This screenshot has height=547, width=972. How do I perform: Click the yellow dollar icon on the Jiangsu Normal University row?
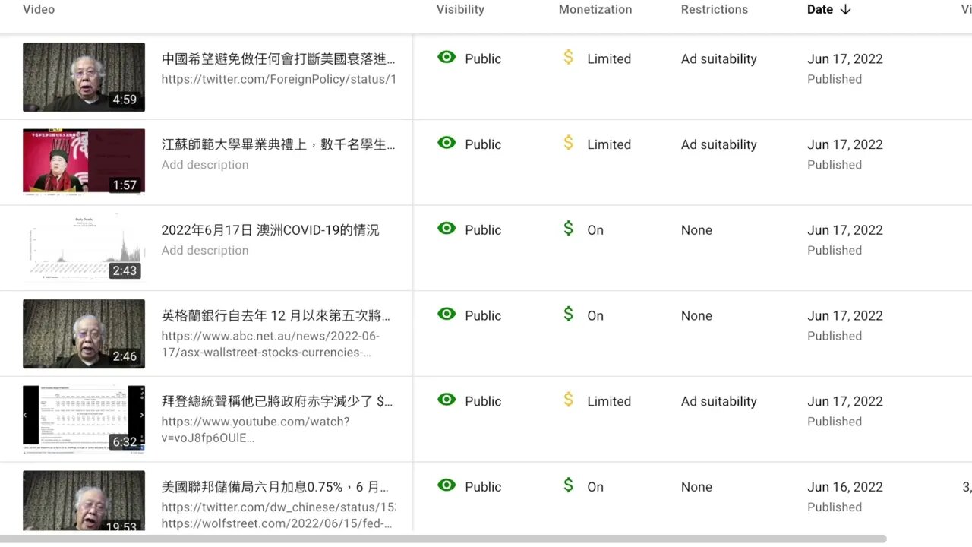[568, 144]
